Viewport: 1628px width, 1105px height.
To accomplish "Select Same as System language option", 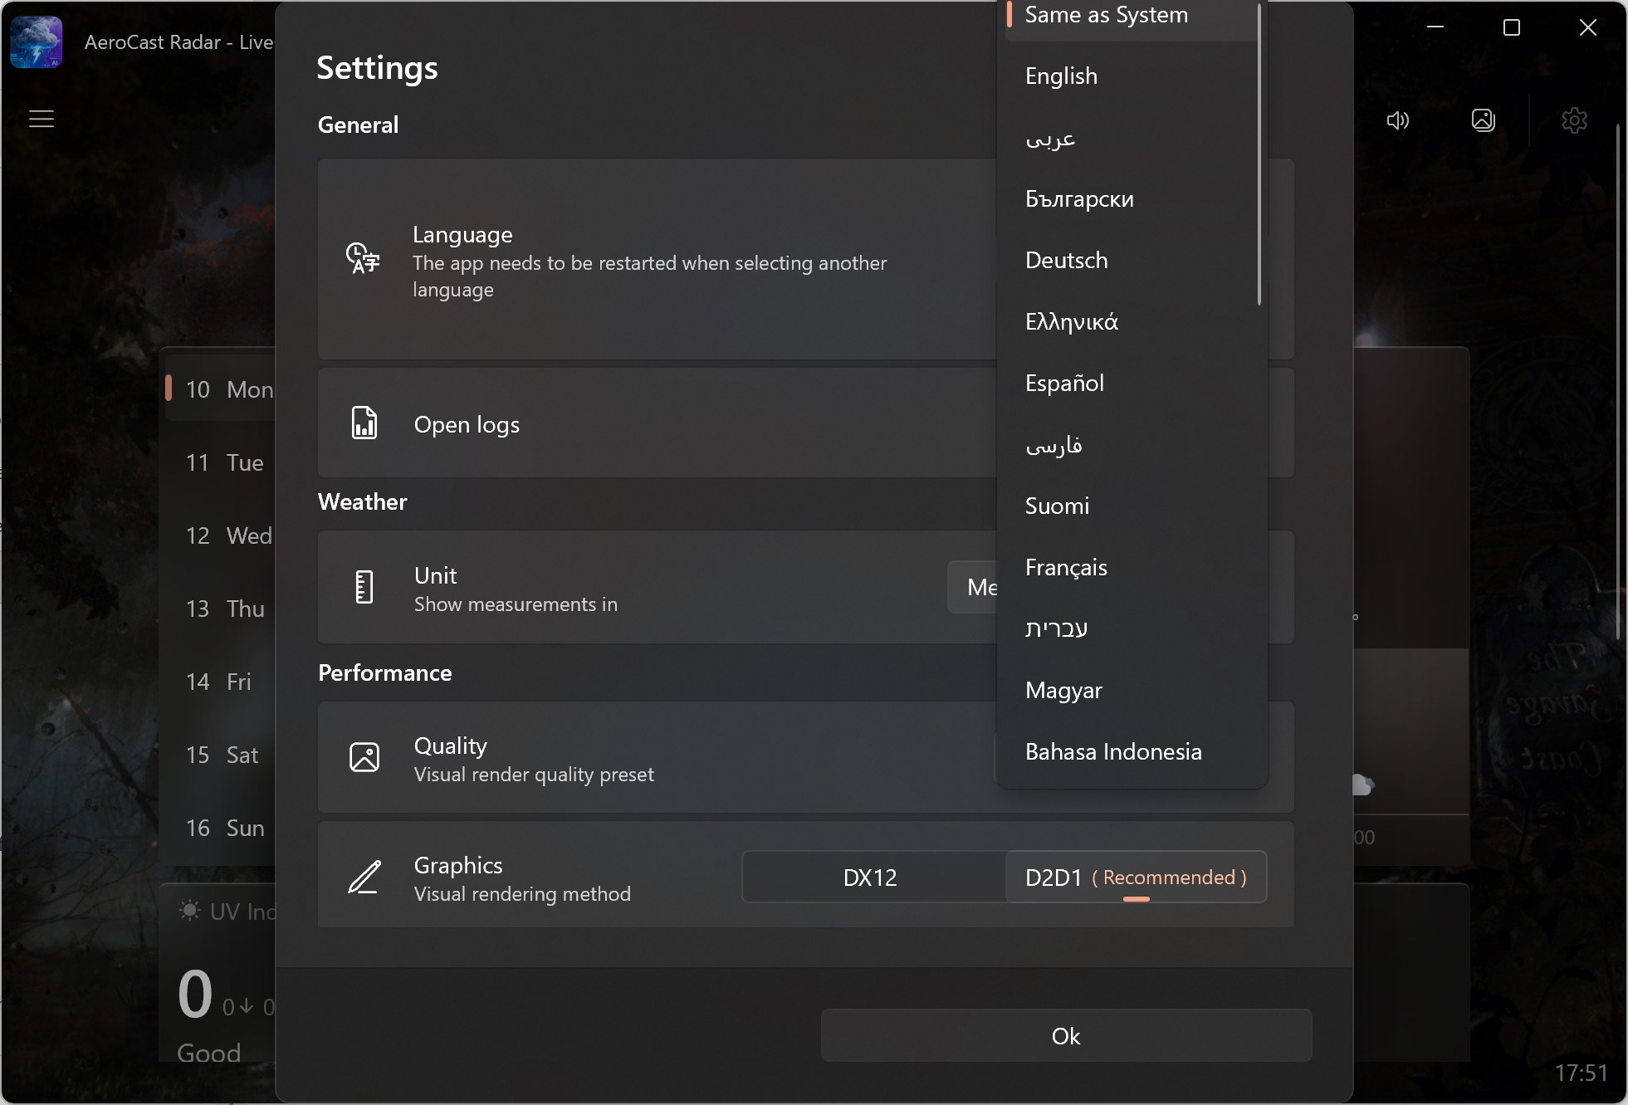I will point(1107,15).
